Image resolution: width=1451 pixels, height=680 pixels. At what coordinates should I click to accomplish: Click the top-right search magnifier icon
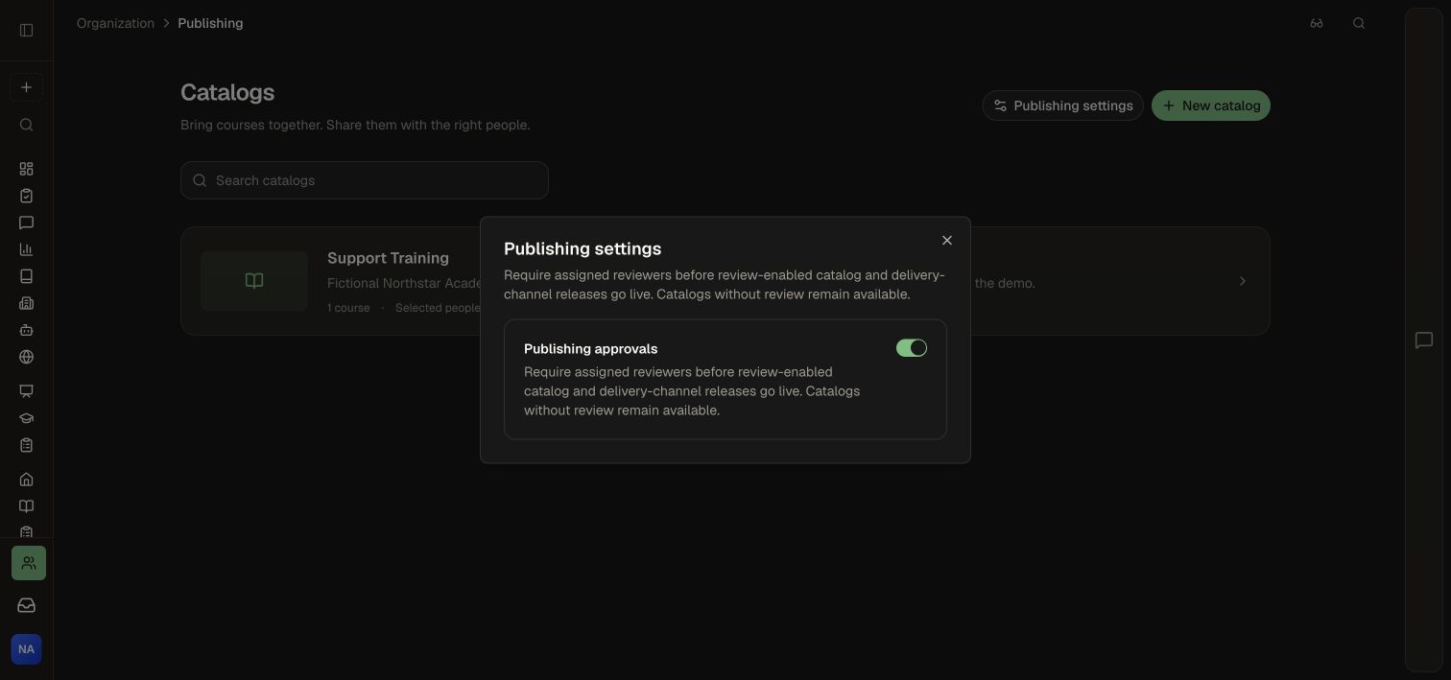click(x=1359, y=23)
